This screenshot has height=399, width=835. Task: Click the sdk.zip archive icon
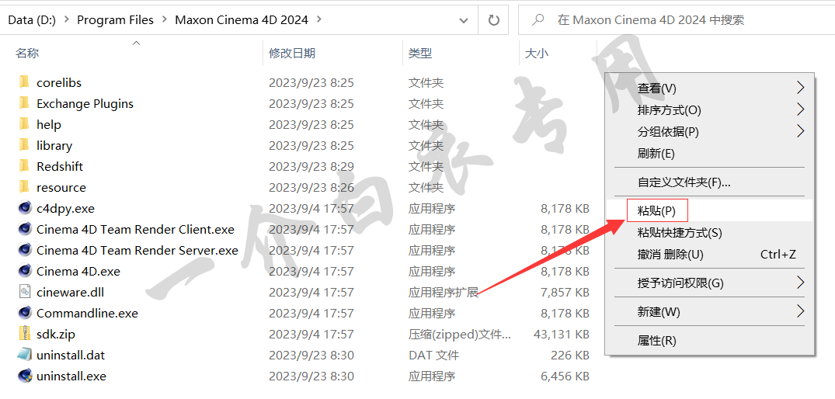25,334
